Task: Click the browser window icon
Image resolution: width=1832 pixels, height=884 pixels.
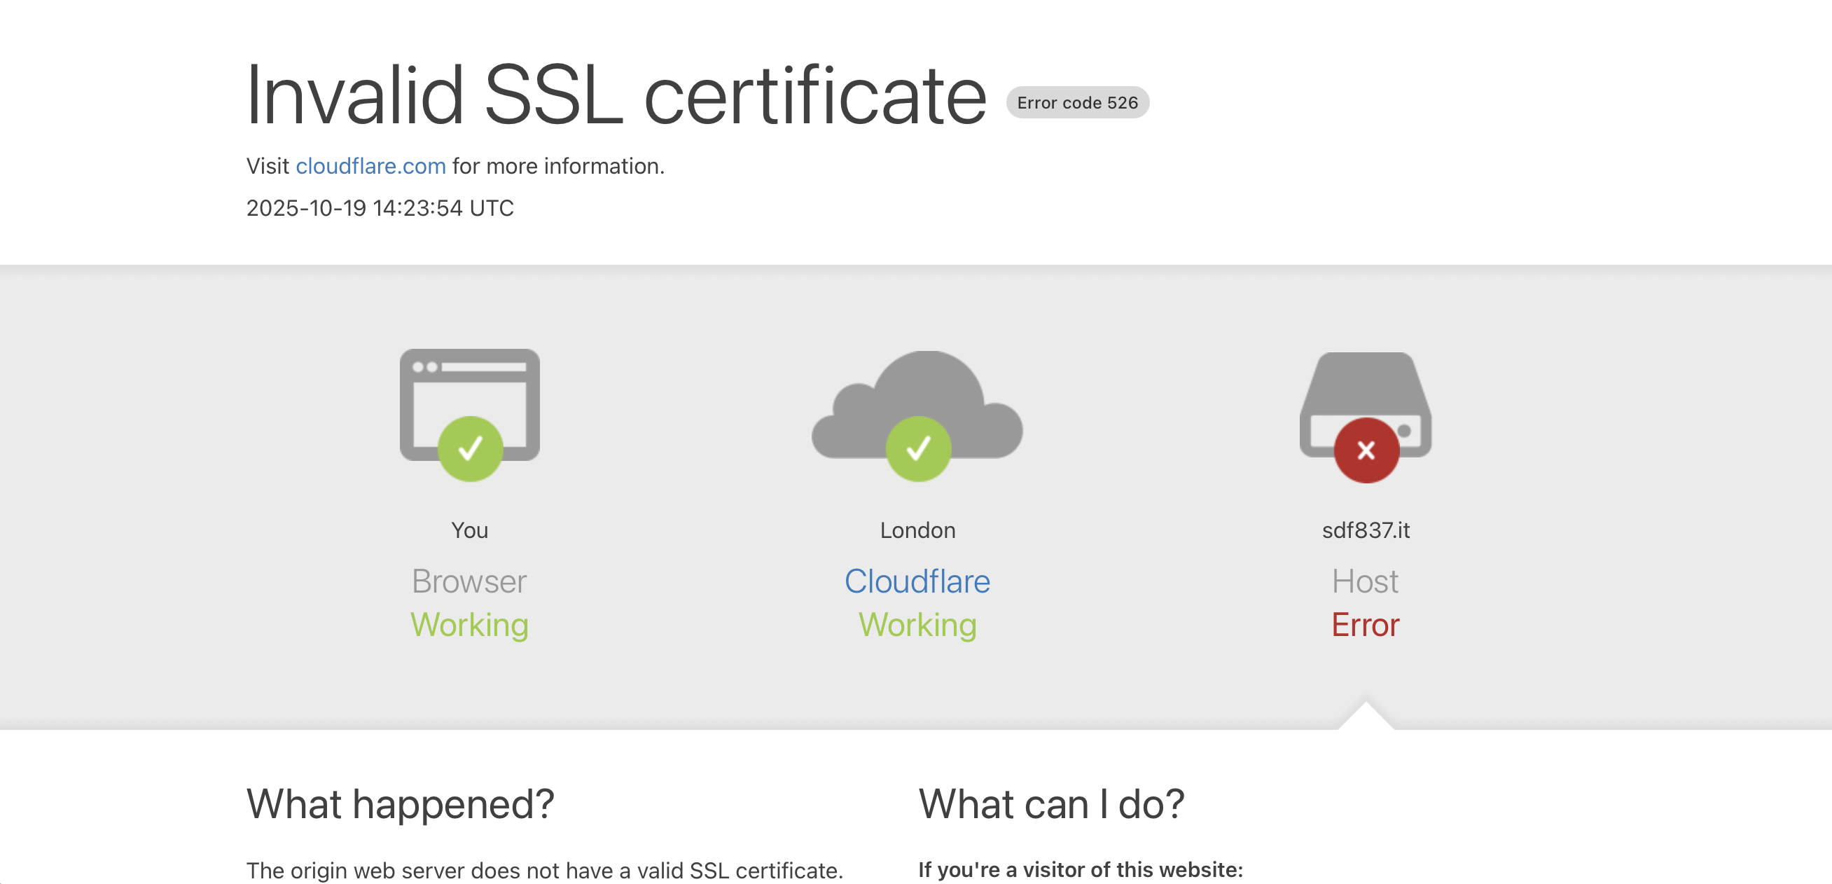Action: tap(469, 387)
